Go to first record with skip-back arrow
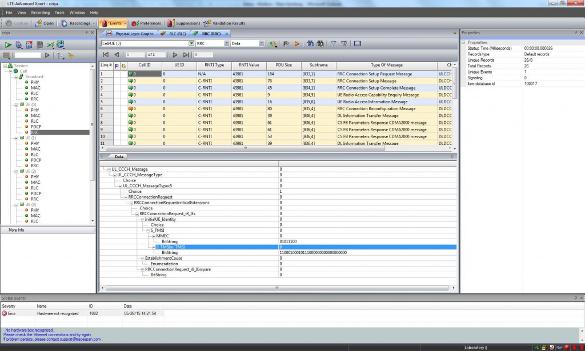 [x=106, y=55]
